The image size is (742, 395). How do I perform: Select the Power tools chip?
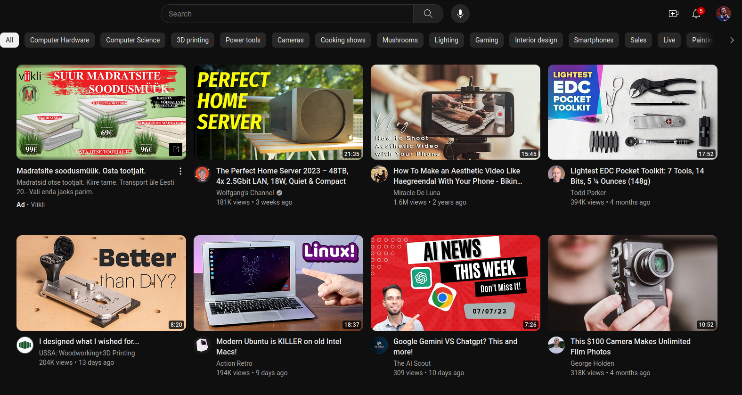point(243,40)
